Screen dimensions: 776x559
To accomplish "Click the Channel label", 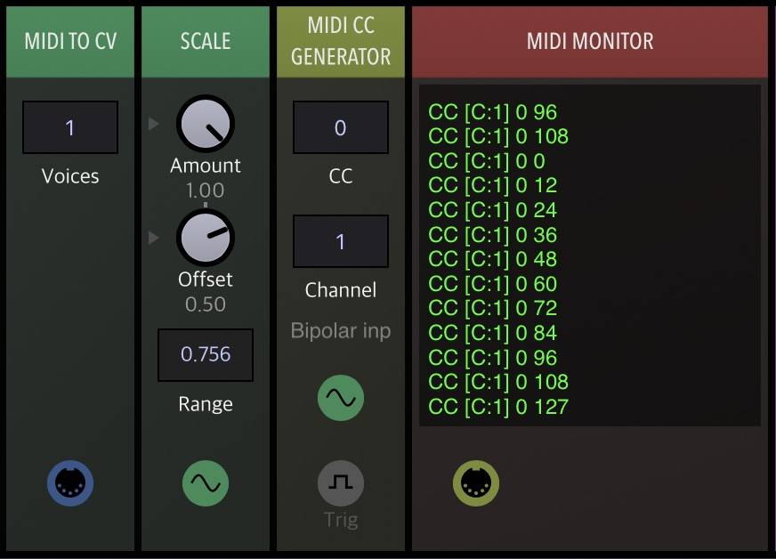I will coord(341,290).
